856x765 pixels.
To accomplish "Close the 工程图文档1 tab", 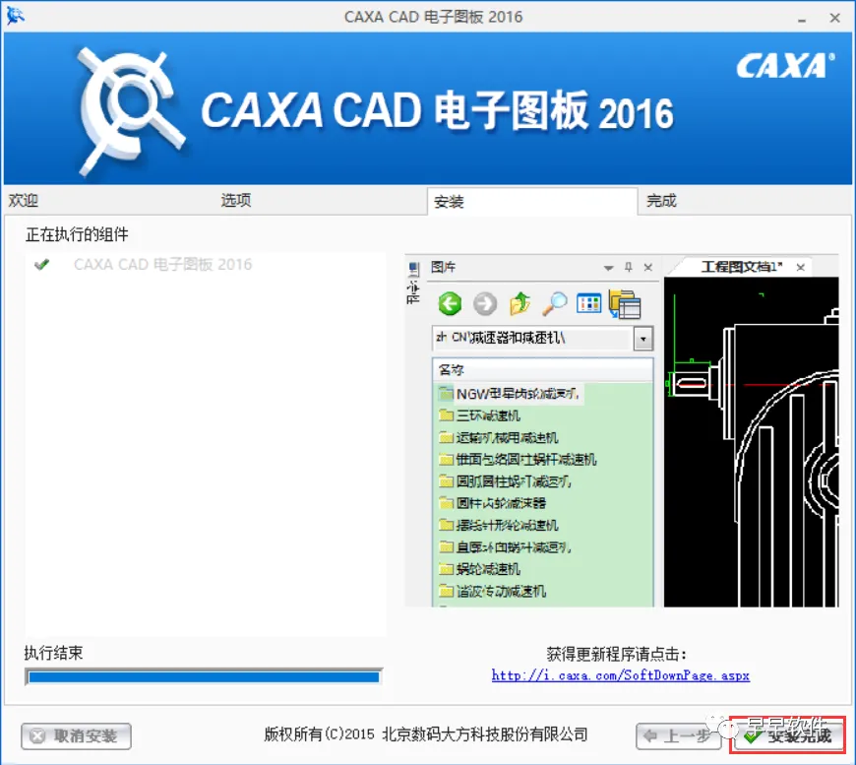I will 800,267.
